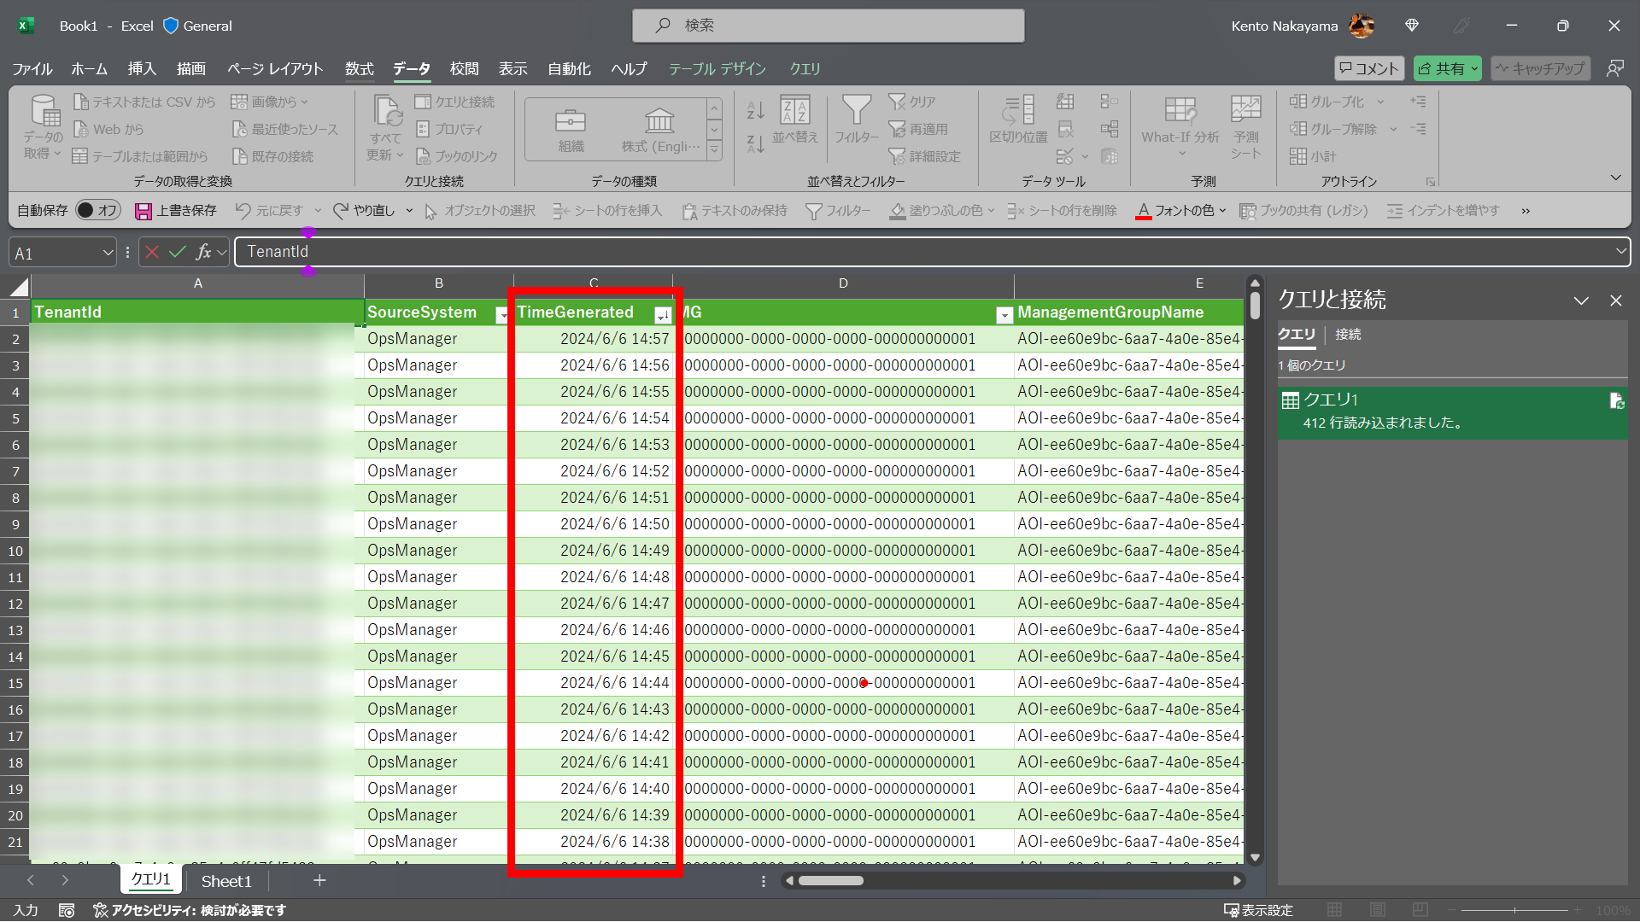Screen dimensions: 1640x922
Task: Expand the formula bar
Action: (x=1620, y=251)
